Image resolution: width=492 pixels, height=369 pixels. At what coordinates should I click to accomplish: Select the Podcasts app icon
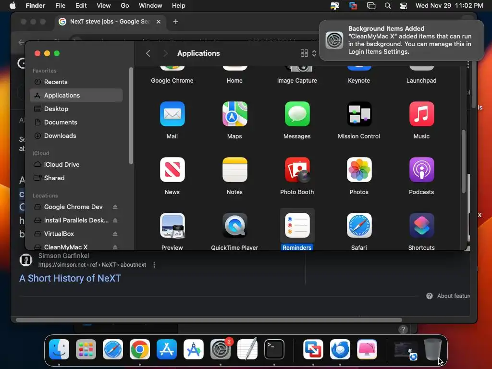pos(422,170)
